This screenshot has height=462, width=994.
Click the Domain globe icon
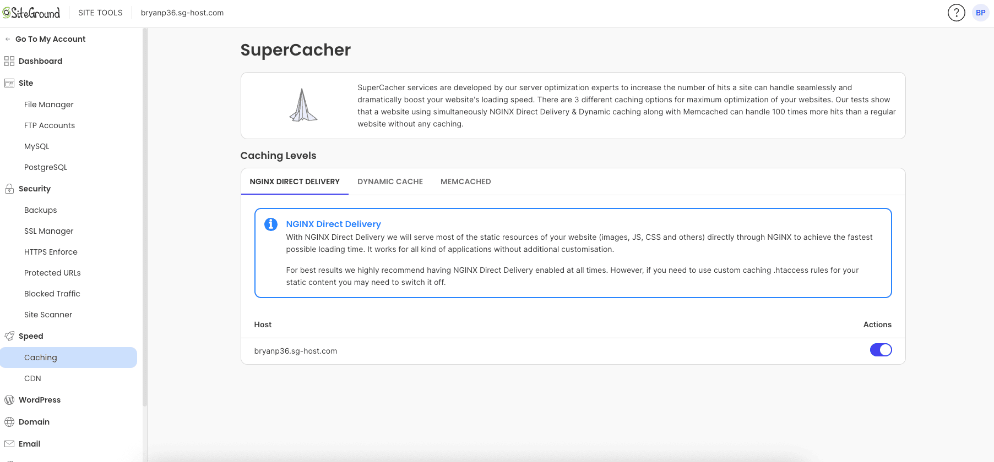coord(9,422)
